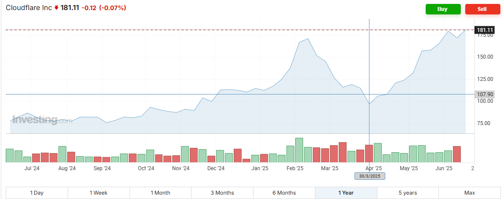Click the (-0.07%) percent change
Screen dimensions: 503x199
pos(112,8)
